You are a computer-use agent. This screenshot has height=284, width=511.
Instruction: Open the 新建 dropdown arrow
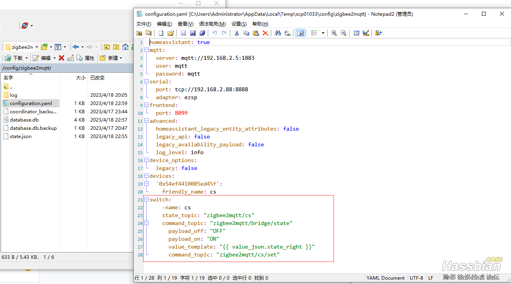point(121,58)
